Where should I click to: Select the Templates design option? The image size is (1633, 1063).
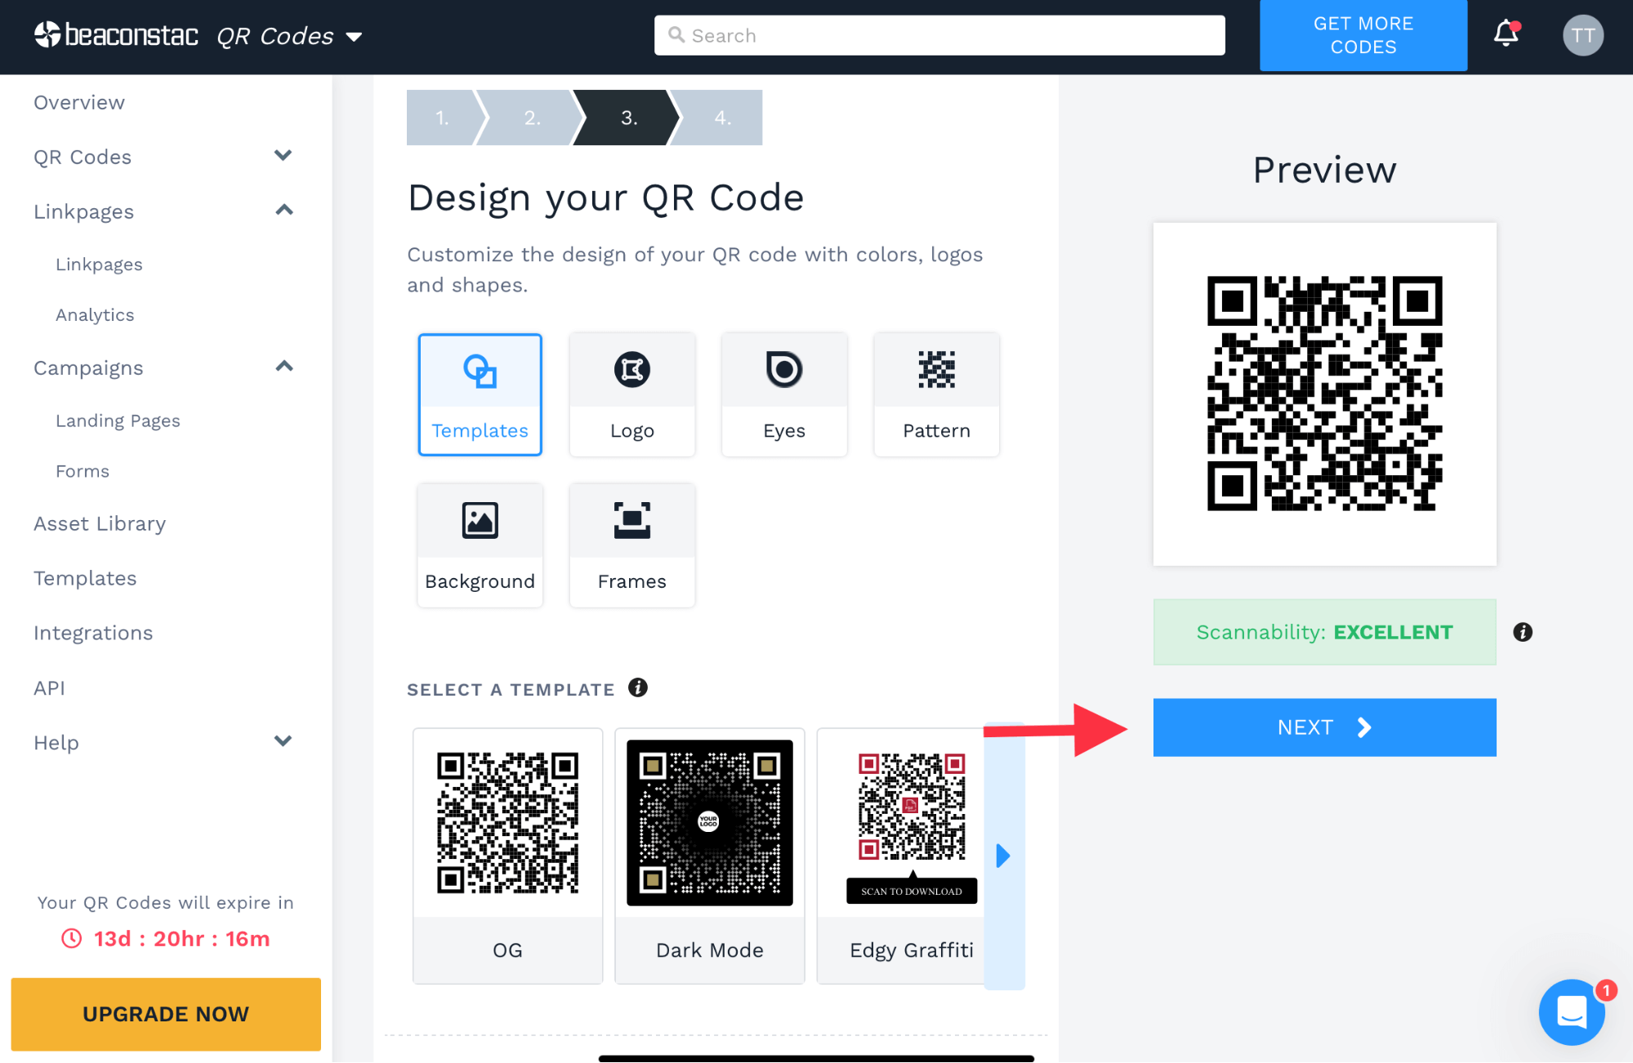(x=480, y=395)
